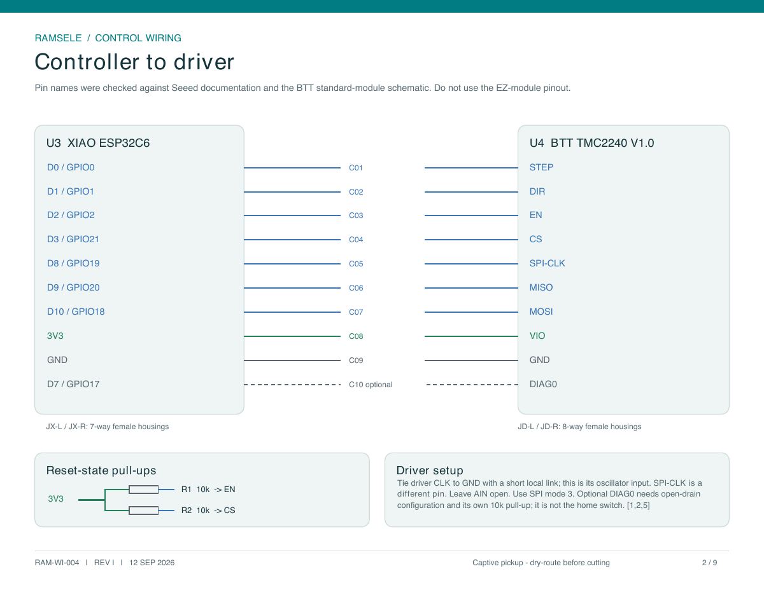764x590 pixels.
Task: Click the D2 / GPIO2 pin label
Action: pos(71,215)
